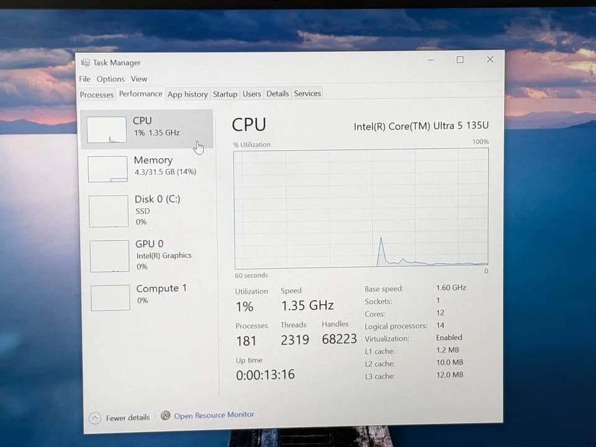Click the Logical processors value 14
Screen dimensions: 596x447
[x=440, y=325]
